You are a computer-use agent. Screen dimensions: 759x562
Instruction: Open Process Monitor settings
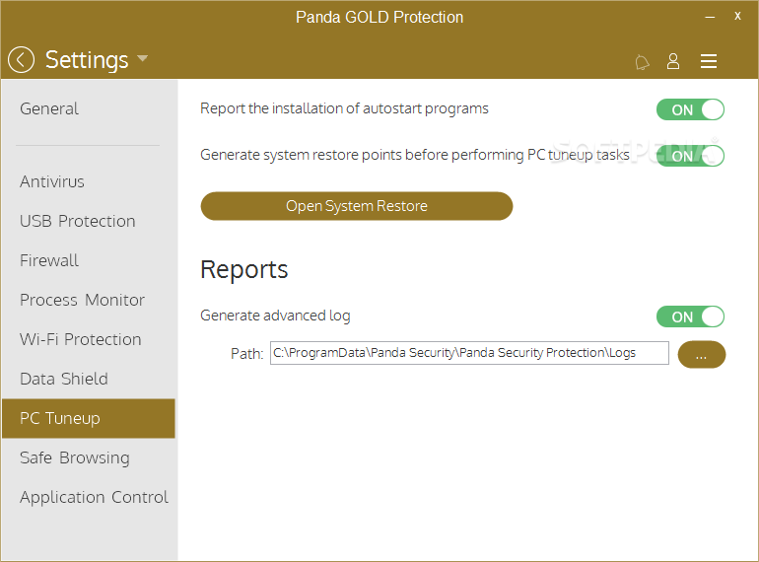pos(82,300)
